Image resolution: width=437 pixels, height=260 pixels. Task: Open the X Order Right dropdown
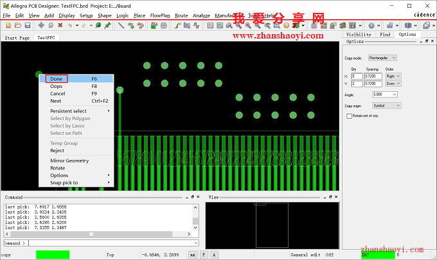[393, 76]
